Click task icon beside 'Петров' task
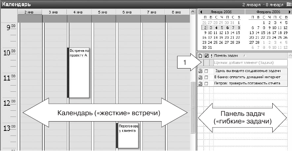This screenshot has height=151, width=292. 200,84
